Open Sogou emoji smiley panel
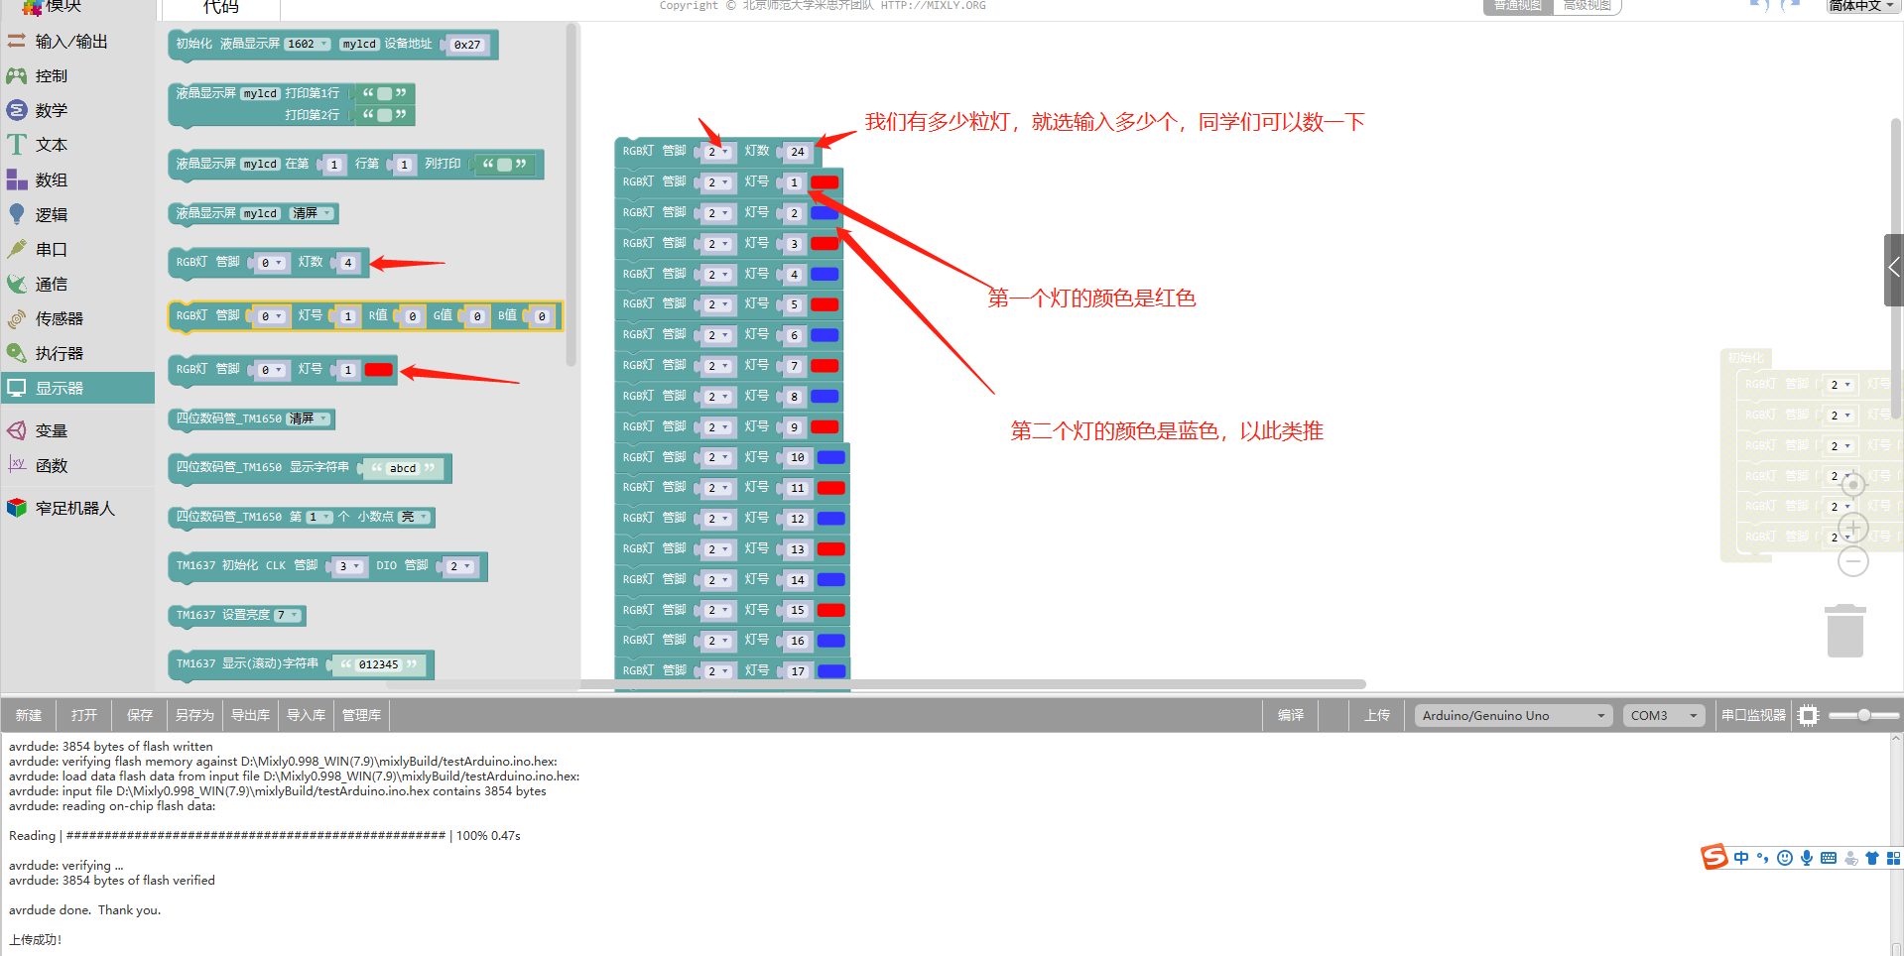Screen dimensions: 1904x956 [1785, 858]
